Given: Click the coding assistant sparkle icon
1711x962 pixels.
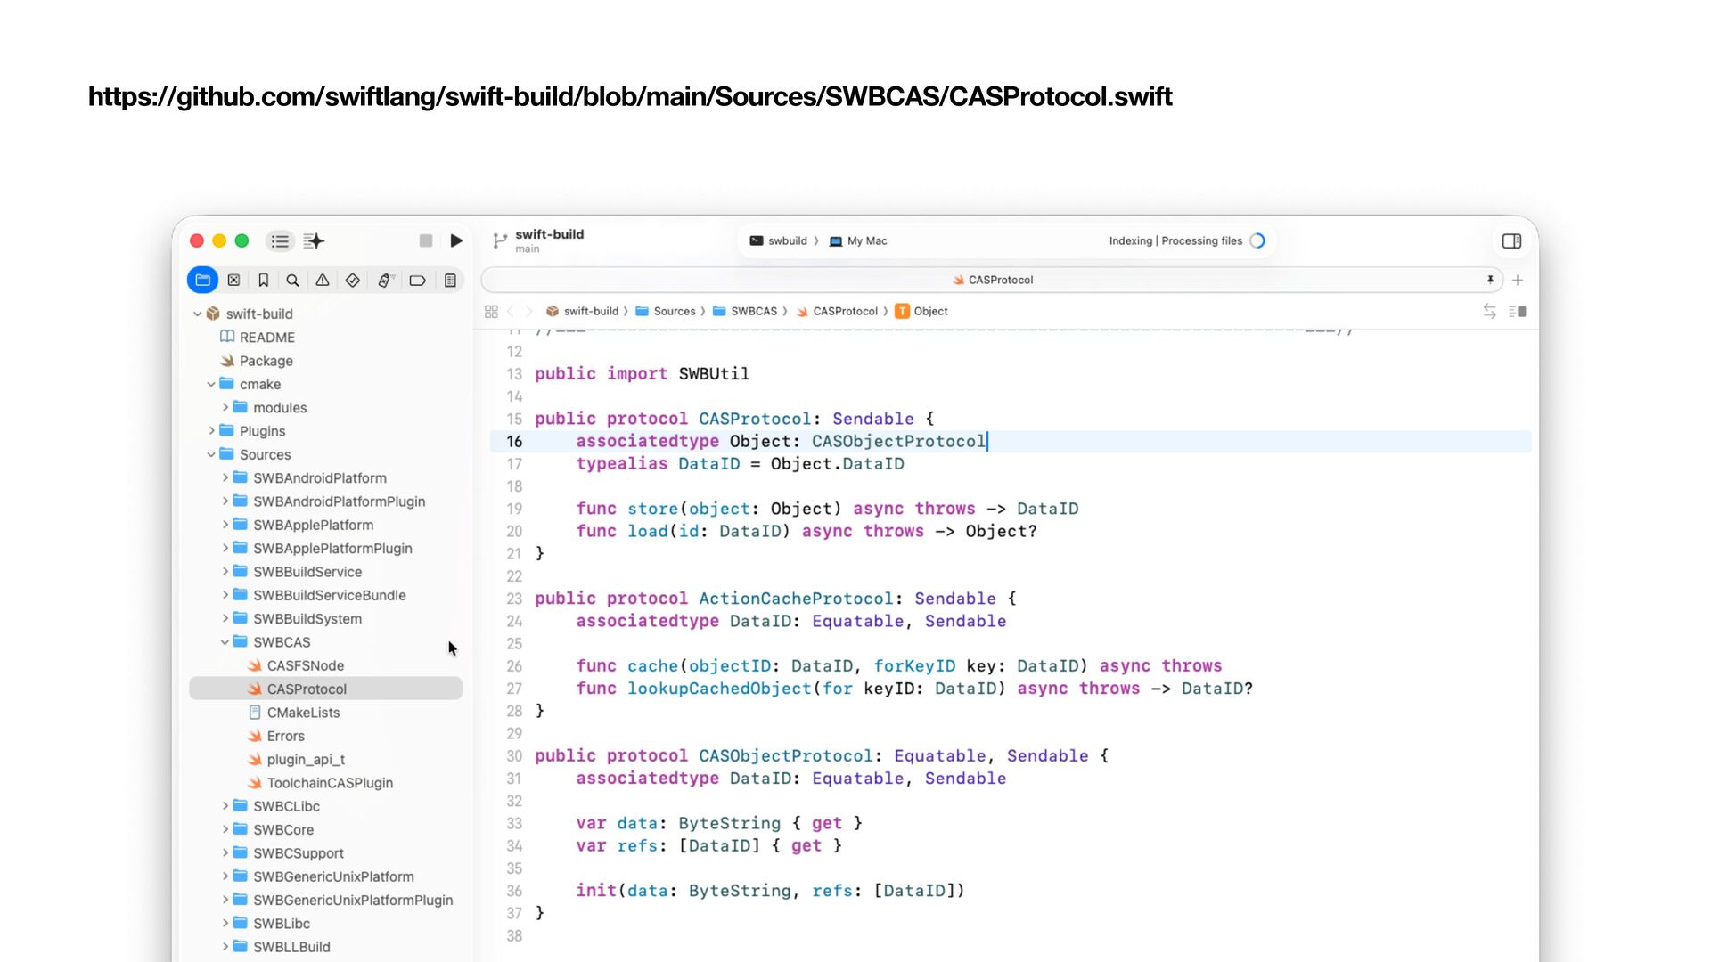Looking at the screenshot, I should (314, 240).
